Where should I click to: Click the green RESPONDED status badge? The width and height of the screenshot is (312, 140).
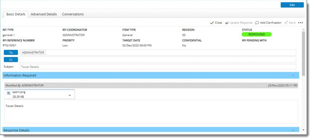(x=257, y=34)
